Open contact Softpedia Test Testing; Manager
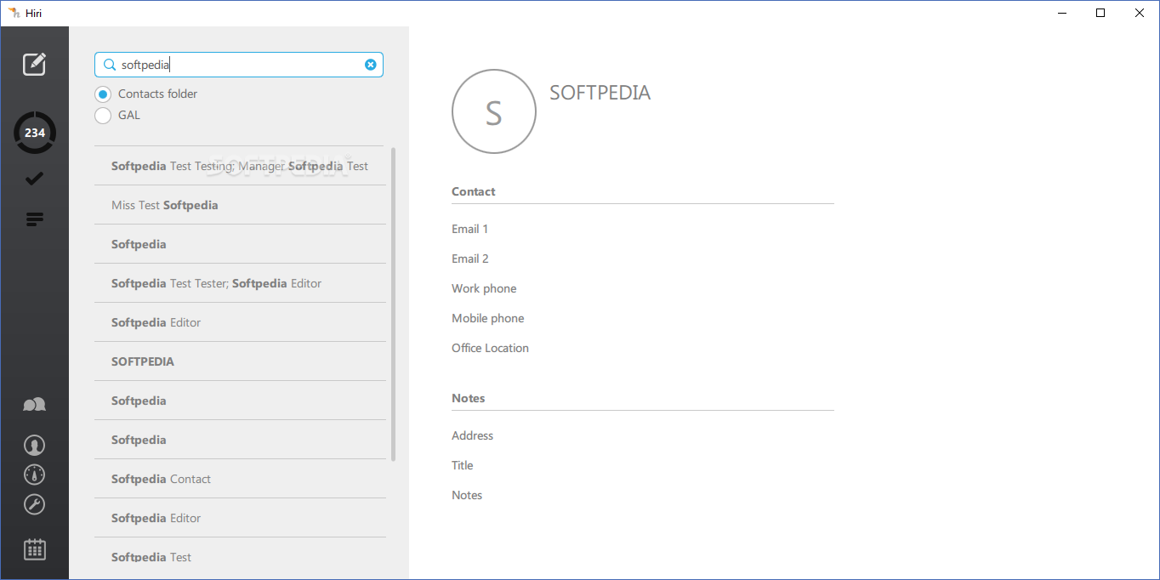1160x580 pixels. tap(240, 166)
